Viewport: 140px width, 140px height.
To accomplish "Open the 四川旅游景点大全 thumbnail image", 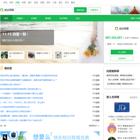I will (x=4, y=55).
